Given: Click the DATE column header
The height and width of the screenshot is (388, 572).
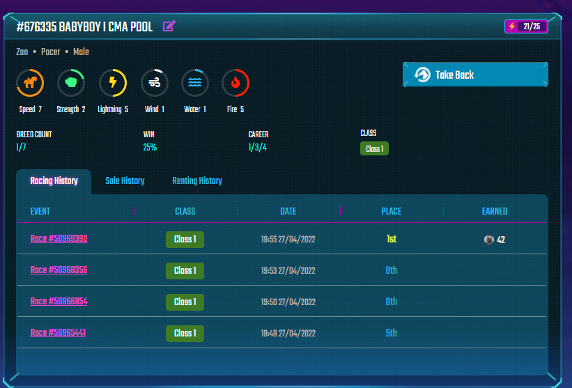Looking at the screenshot, I should click(x=288, y=212).
